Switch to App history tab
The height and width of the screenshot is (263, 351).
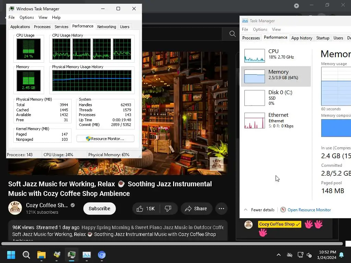coord(302,38)
